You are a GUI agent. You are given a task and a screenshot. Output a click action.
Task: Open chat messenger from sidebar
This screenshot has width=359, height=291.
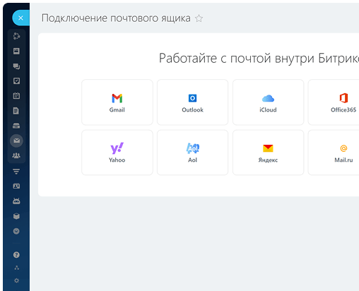click(16, 66)
